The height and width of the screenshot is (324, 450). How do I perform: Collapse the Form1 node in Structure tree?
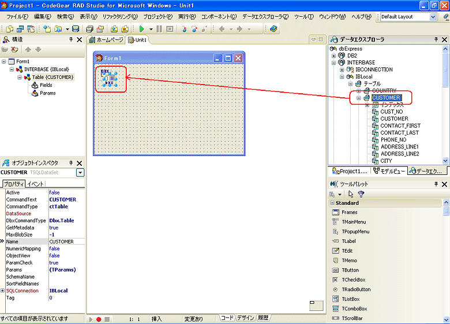[3, 62]
